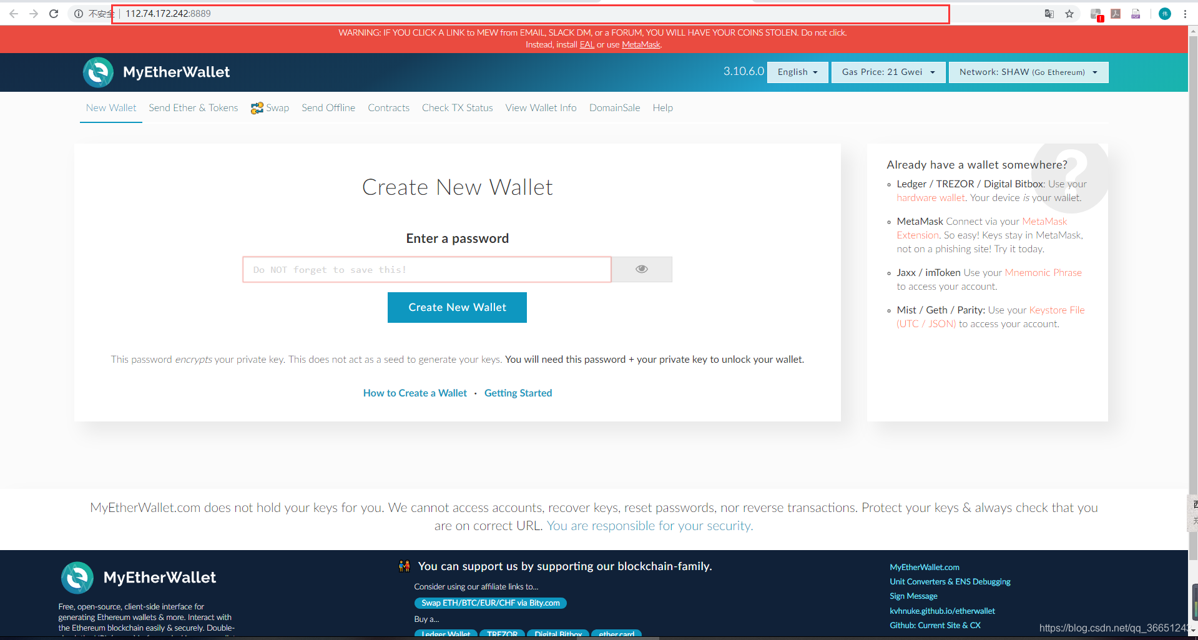The height and width of the screenshot is (640, 1198).
Task: Open Github: Current Site & CX link
Action: click(x=935, y=626)
